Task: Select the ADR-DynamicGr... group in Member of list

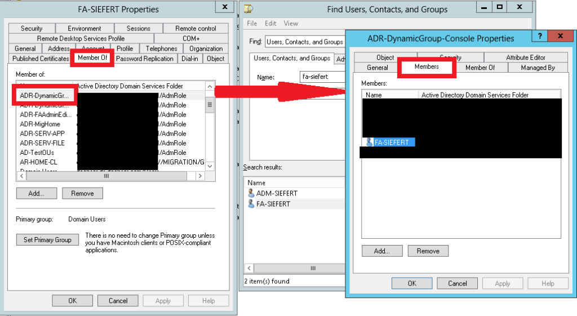Action: (44, 96)
